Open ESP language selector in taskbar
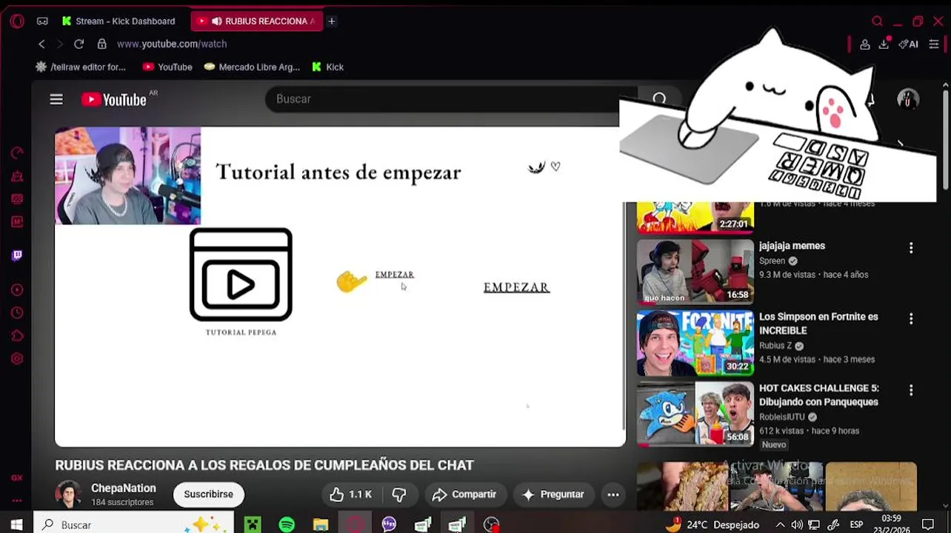 [x=857, y=525]
